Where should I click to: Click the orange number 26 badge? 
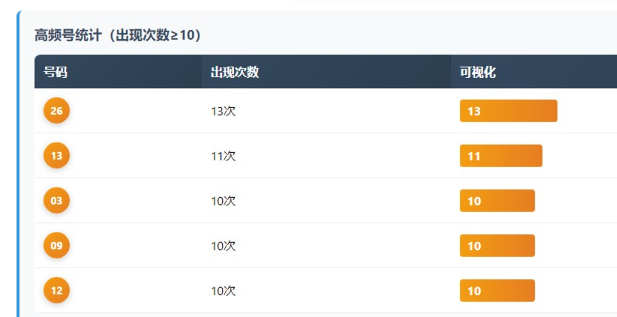click(x=56, y=111)
